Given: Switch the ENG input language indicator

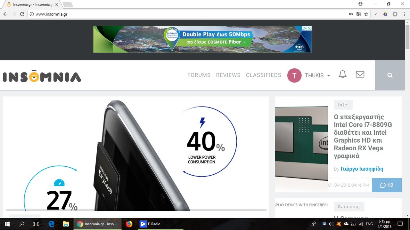Looking at the screenshot, I should (x=369, y=224).
